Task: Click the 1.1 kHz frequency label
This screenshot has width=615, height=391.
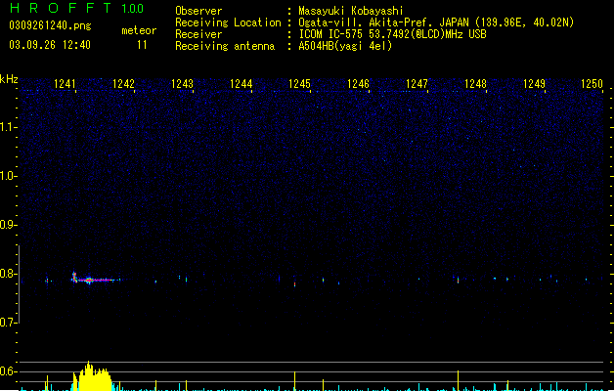Action: (x=8, y=127)
